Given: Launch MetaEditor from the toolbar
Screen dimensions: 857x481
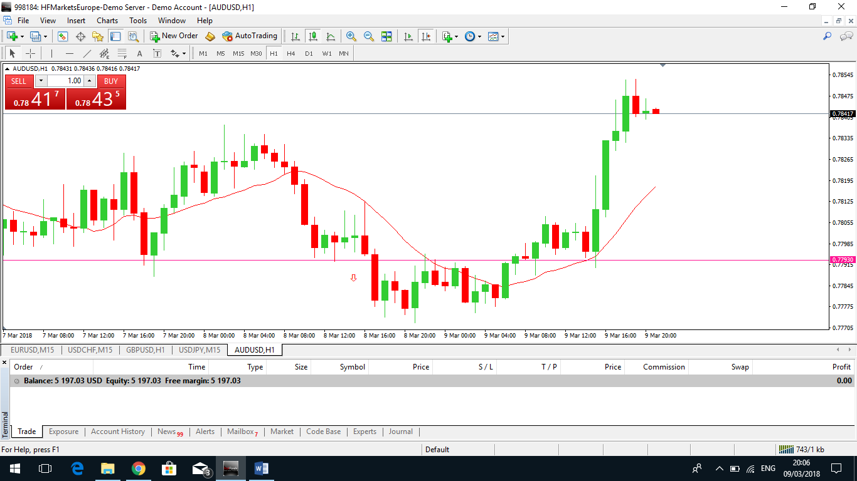Looking at the screenshot, I should pyautogui.click(x=210, y=36).
